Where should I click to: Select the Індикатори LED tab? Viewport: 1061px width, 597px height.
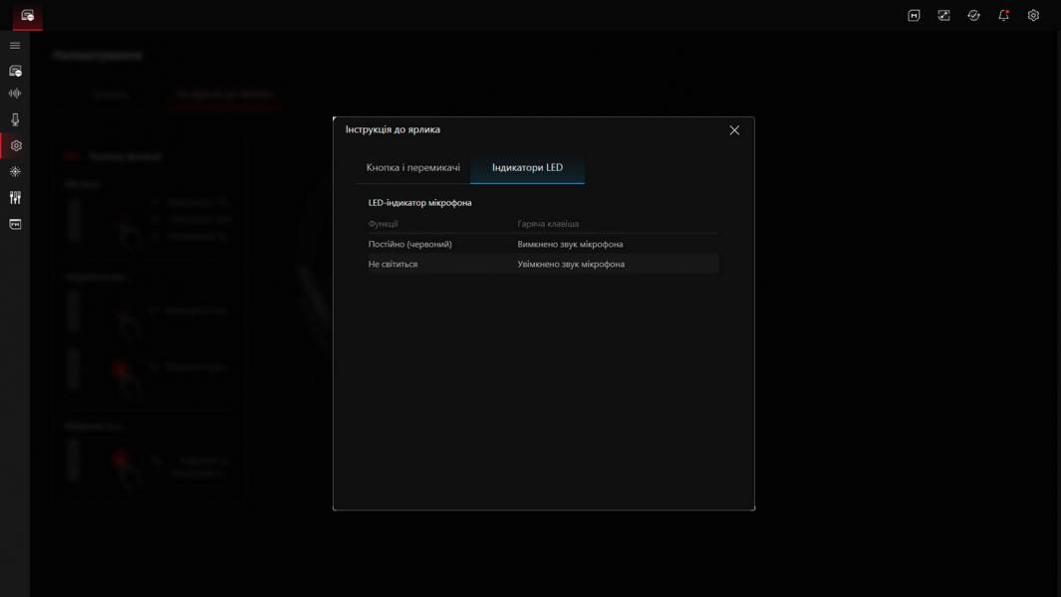point(527,168)
